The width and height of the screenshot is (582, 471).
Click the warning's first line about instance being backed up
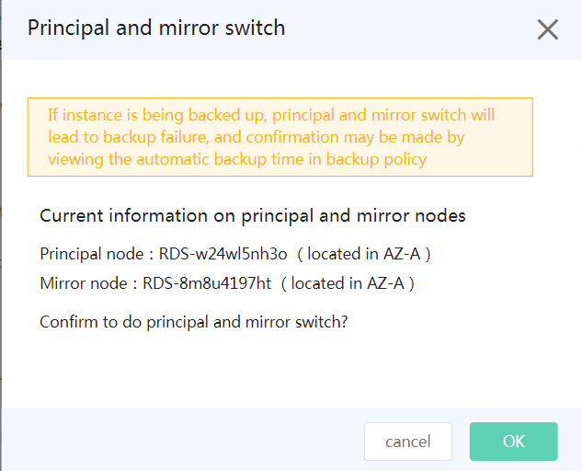271,115
